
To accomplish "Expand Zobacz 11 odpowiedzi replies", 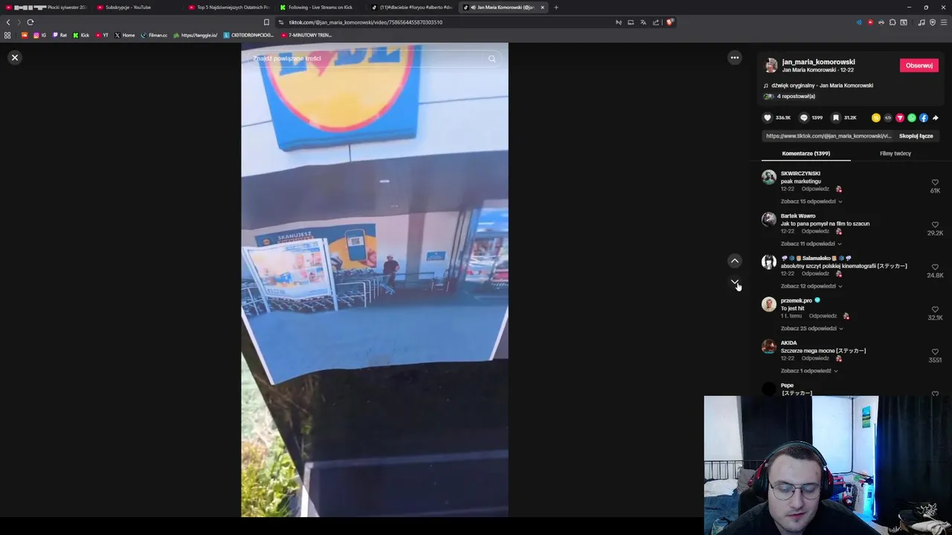I will 811,244.
